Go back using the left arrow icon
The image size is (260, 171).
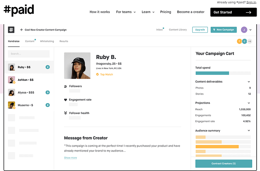point(22,30)
